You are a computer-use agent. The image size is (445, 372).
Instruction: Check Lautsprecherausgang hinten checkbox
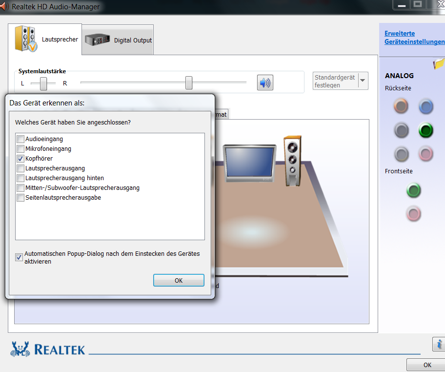(20, 178)
